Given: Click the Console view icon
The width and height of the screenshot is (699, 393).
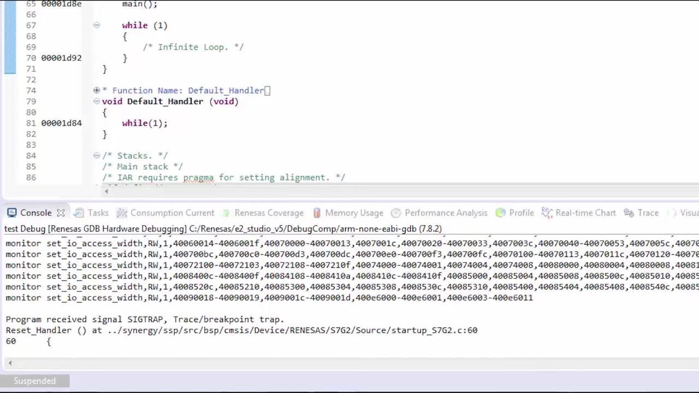Looking at the screenshot, I should pyautogui.click(x=12, y=213).
